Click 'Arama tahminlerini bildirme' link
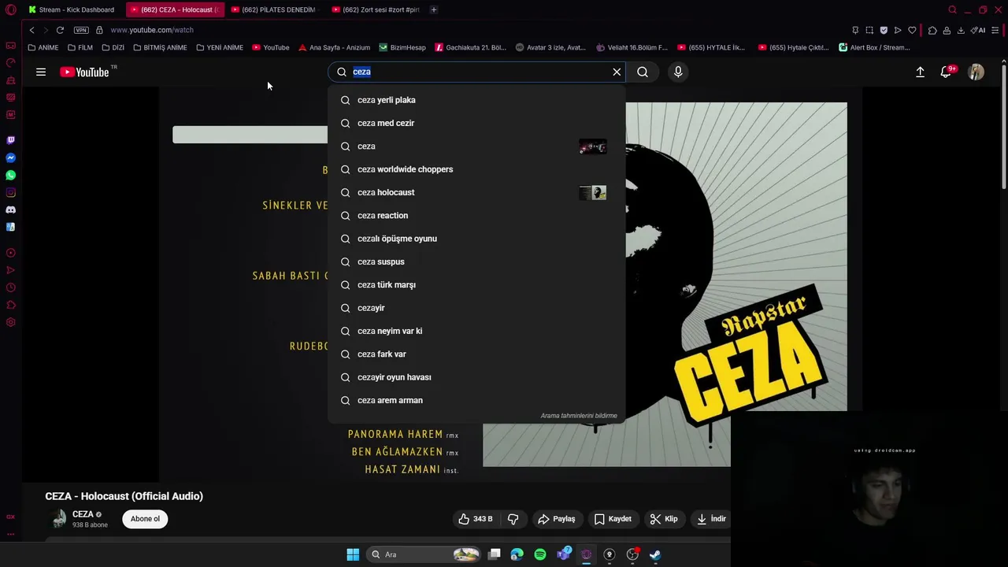Screen dimensions: 1008x567 pos(579,416)
